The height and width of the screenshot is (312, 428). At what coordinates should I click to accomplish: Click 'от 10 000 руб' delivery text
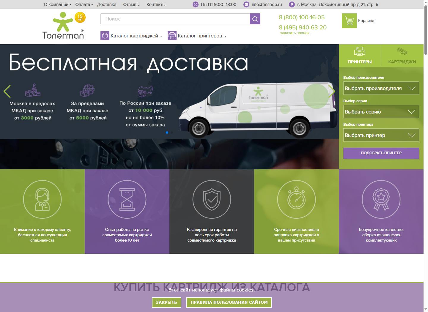point(145,110)
